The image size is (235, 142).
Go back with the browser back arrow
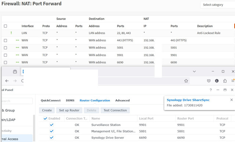(7, 81)
